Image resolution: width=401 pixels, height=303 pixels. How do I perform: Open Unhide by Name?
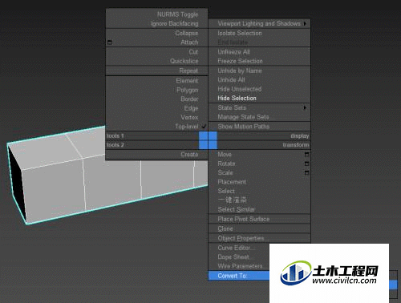pyautogui.click(x=240, y=71)
